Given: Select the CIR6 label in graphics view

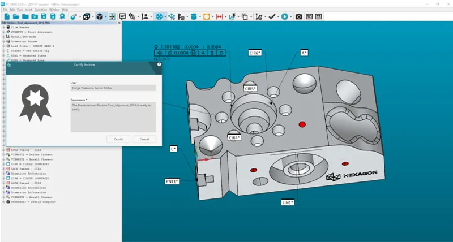Looking at the screenshot, I should tap(255, 53).
